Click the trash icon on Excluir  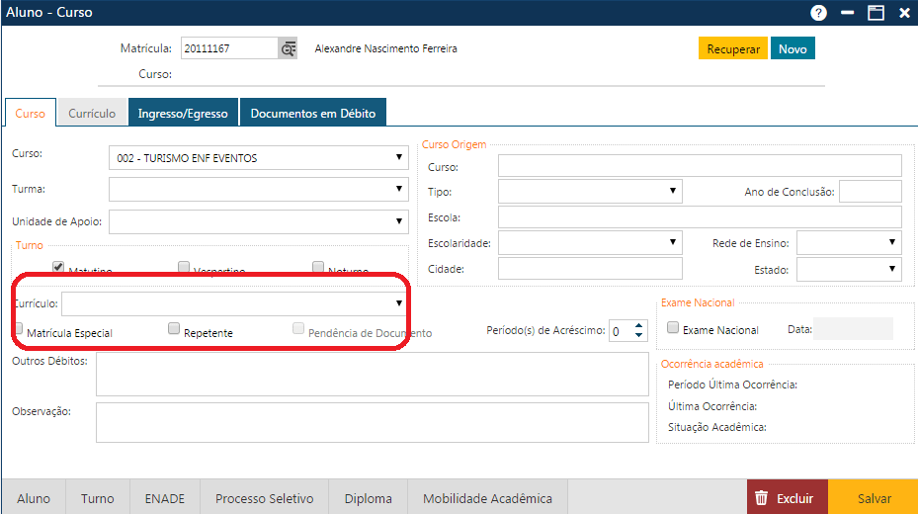[761, 498]
